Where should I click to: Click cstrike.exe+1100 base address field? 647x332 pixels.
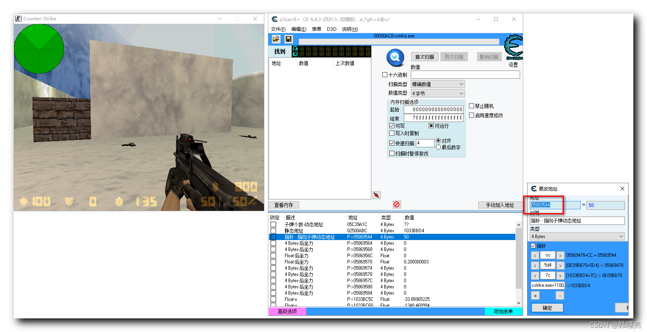(x=548, y=285)
